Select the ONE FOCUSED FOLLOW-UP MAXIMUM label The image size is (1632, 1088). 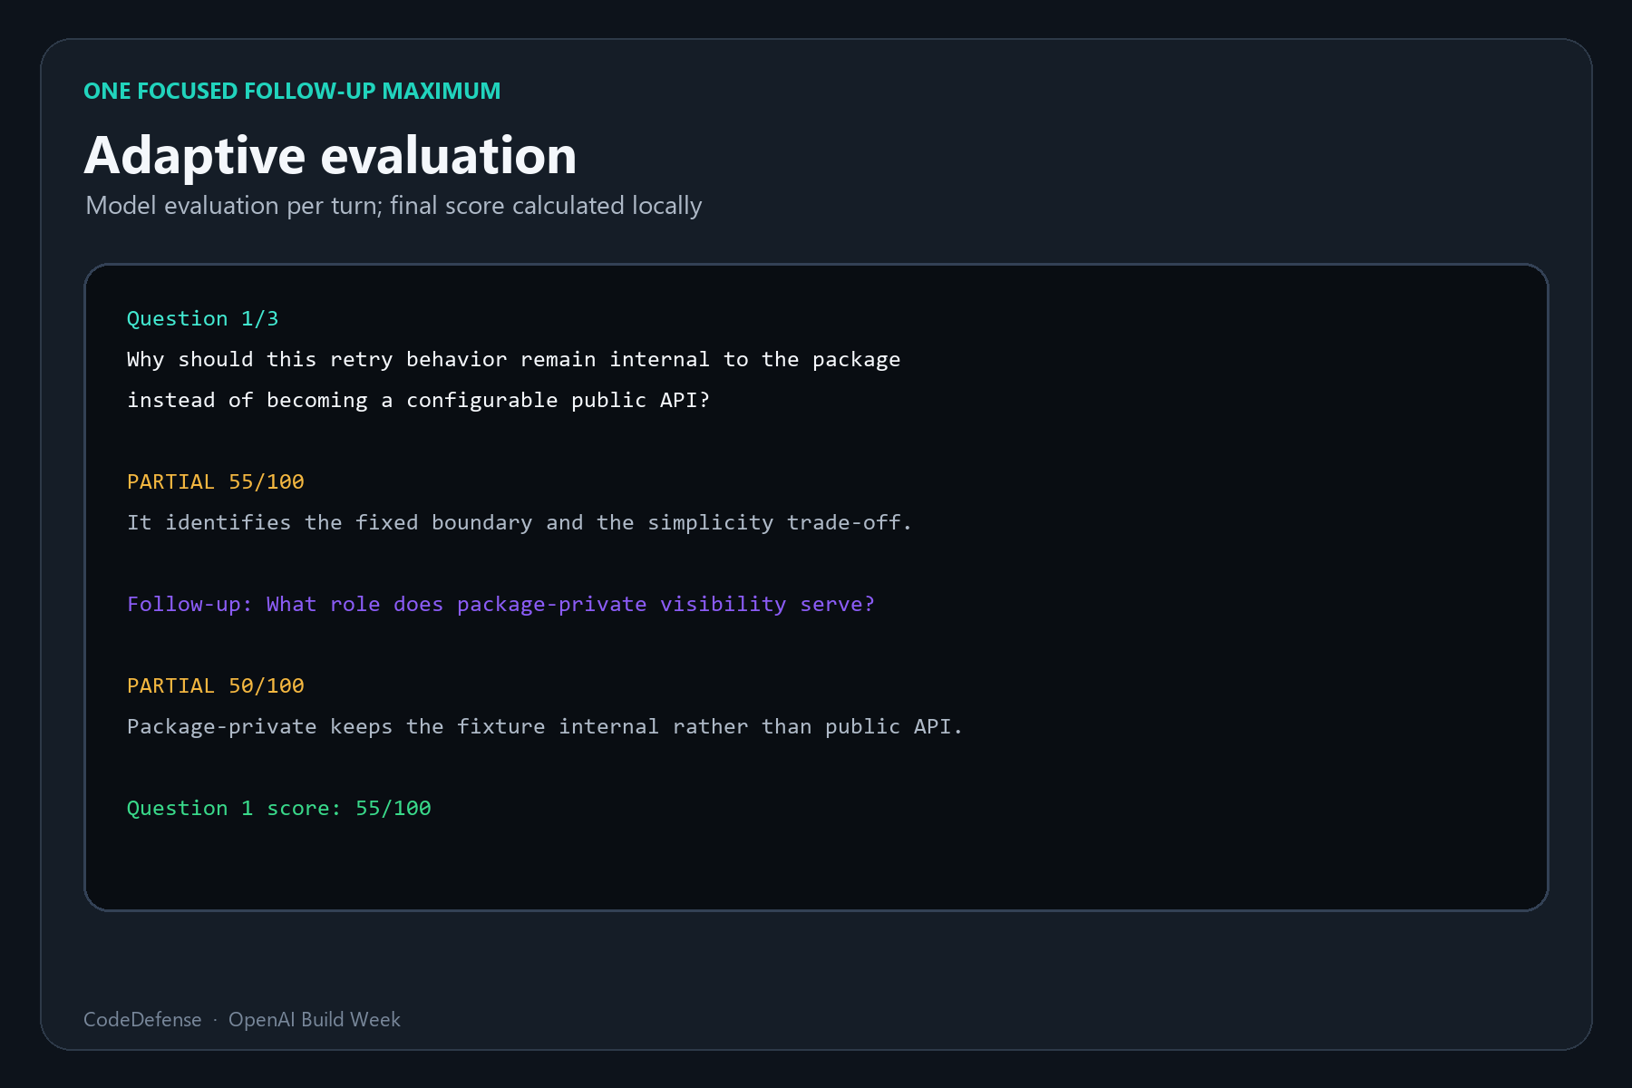click(x=292, y=91)
